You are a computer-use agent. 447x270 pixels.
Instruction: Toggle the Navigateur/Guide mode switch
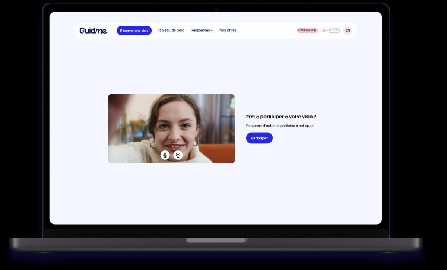[323, 31]
